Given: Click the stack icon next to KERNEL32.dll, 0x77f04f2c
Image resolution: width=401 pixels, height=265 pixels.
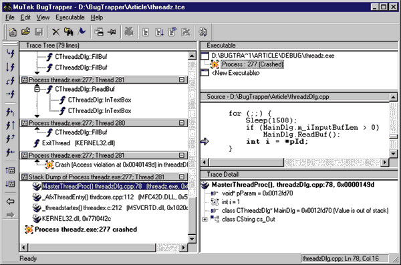Looking at the screenshot, I should coord(37,218).
